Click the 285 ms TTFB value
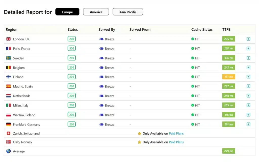Viewport: 259px width, 162px height. (229, 105)
